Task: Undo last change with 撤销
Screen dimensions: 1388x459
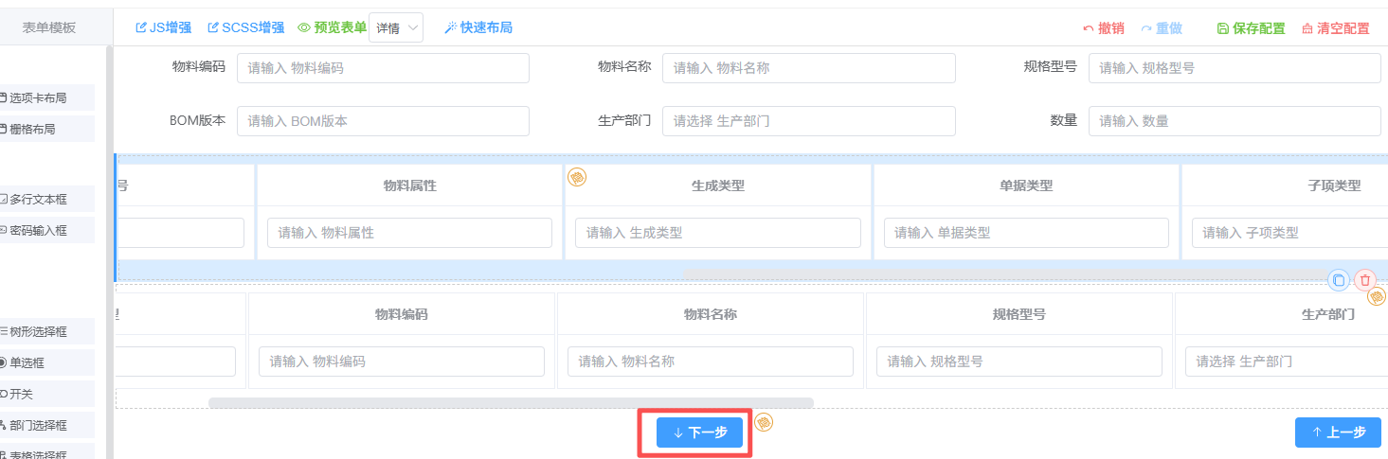Action: click(x=1104, y=28)
